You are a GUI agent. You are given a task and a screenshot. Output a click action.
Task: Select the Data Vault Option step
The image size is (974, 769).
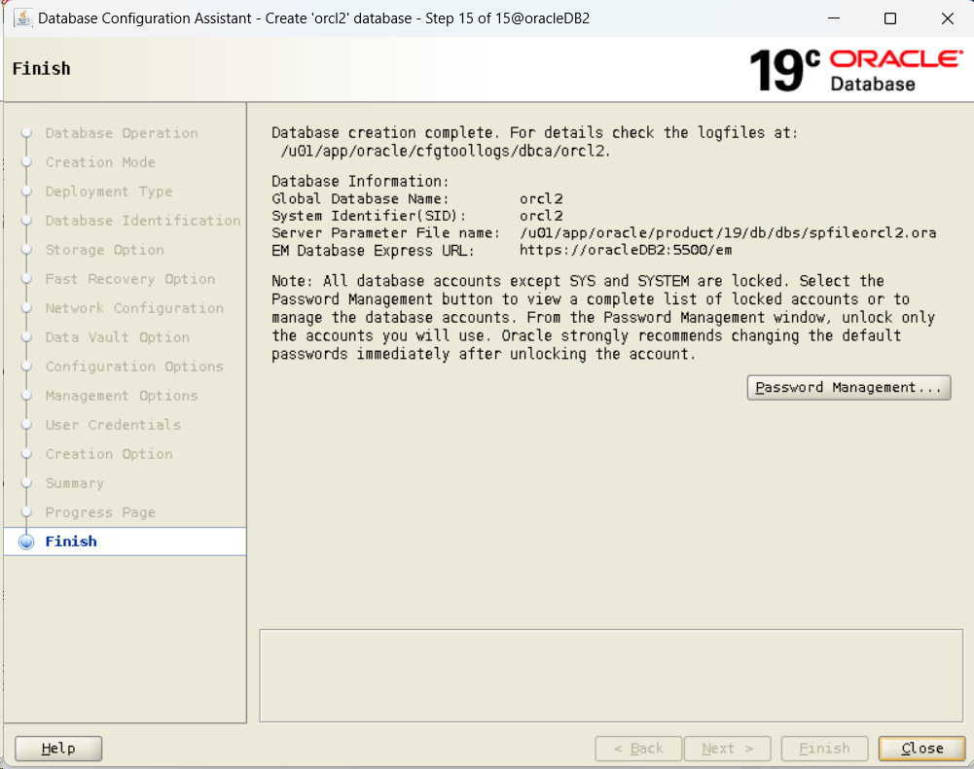(118, 337)
